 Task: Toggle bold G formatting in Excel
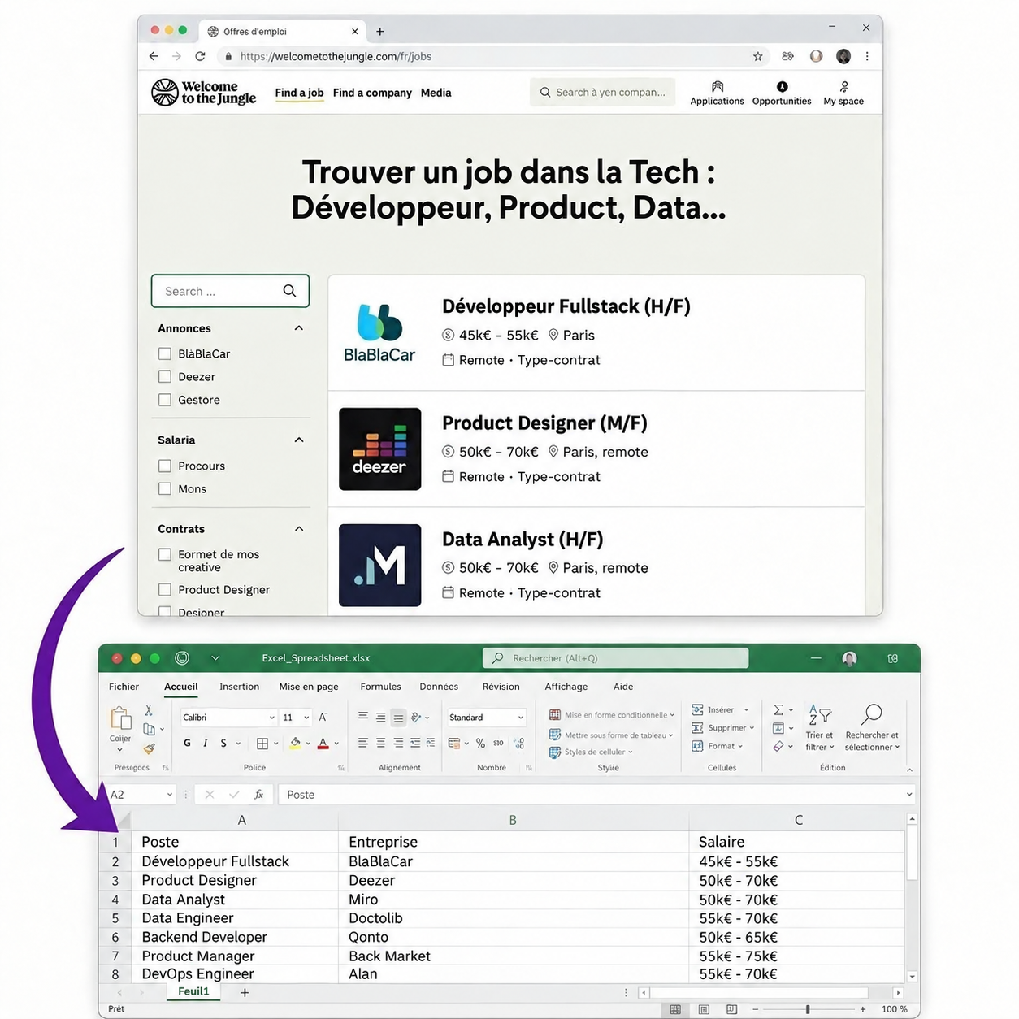click(x=188, y=743)
